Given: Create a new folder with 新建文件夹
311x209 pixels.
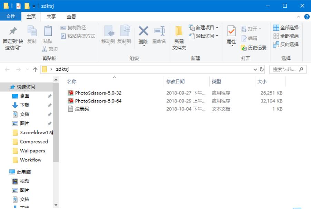Looking at the screenshot, I should point(179,38).
